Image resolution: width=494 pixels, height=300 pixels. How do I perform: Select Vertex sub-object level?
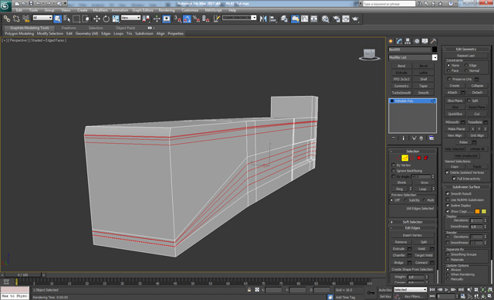pos(398,158)
